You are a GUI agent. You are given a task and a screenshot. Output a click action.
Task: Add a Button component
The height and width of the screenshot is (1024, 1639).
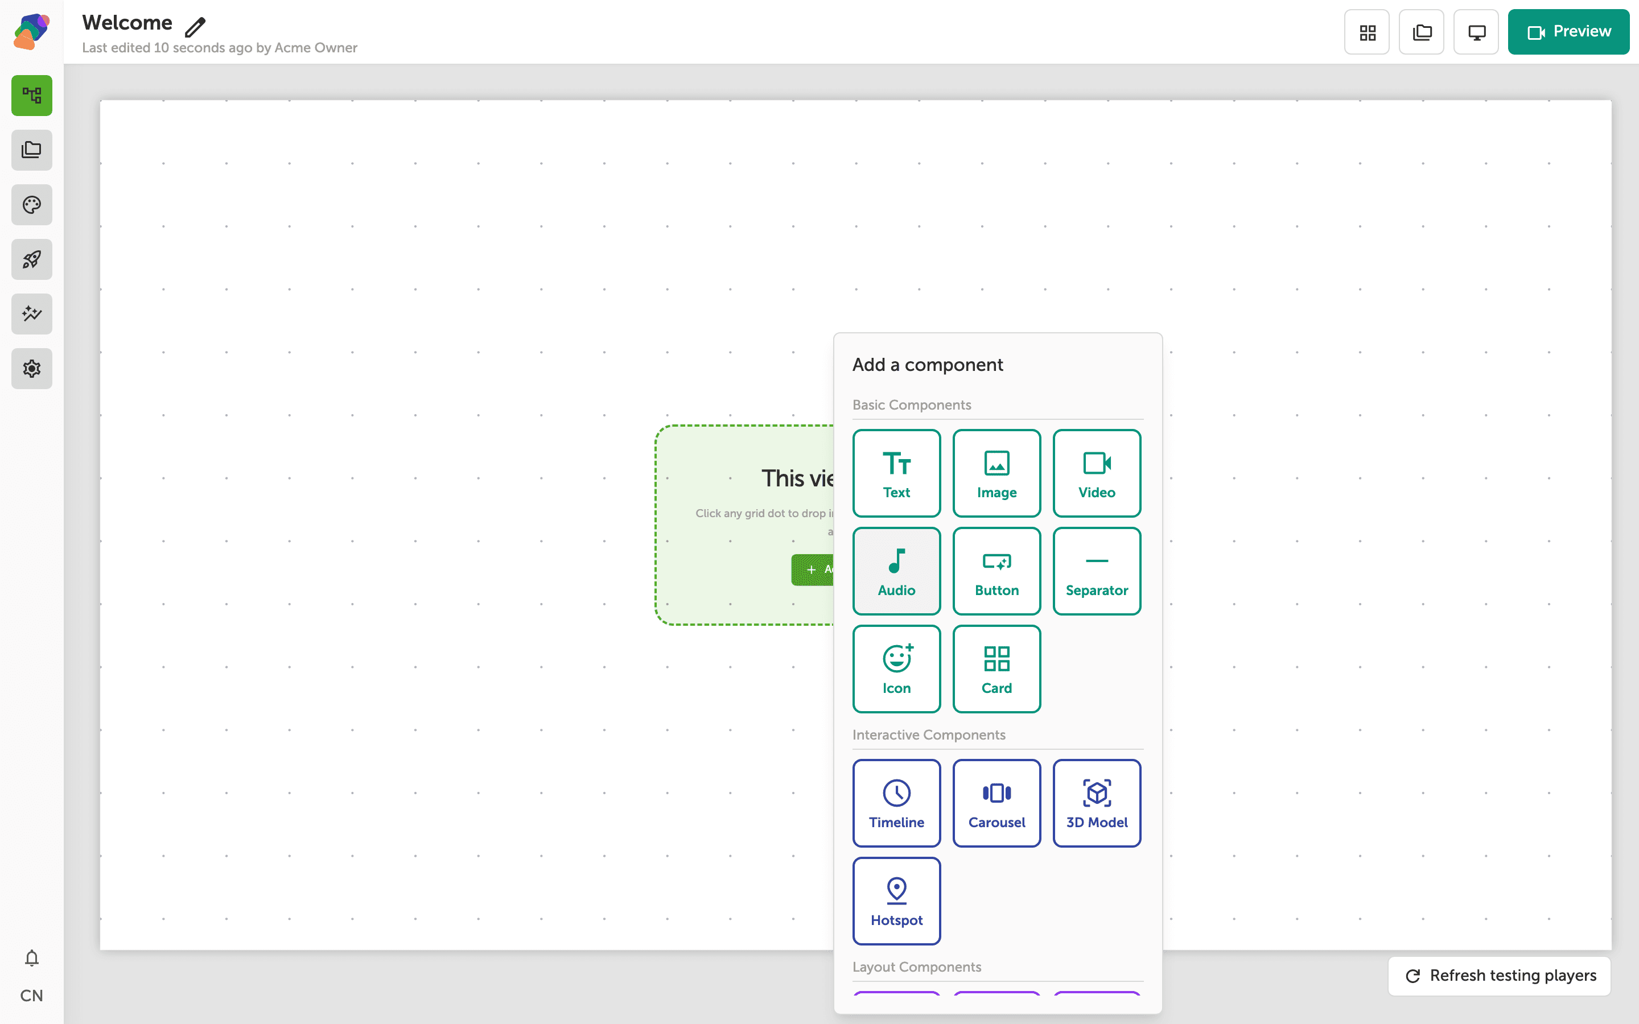coord(996,571)
